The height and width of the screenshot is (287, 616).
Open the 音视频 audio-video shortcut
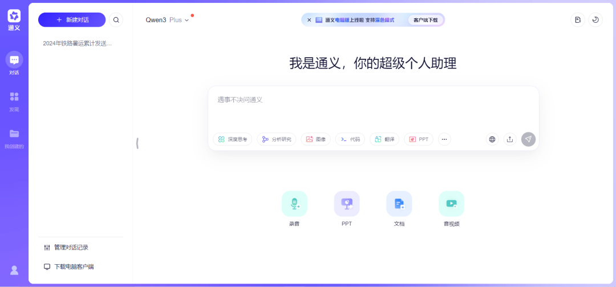click(x=451, y=204)
